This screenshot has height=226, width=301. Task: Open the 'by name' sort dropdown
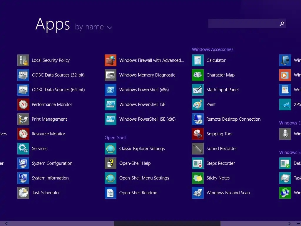click(93, 27)
